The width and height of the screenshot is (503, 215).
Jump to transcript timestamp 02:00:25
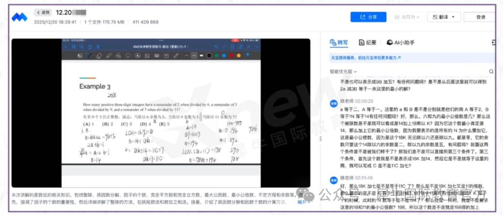[365, 101]
